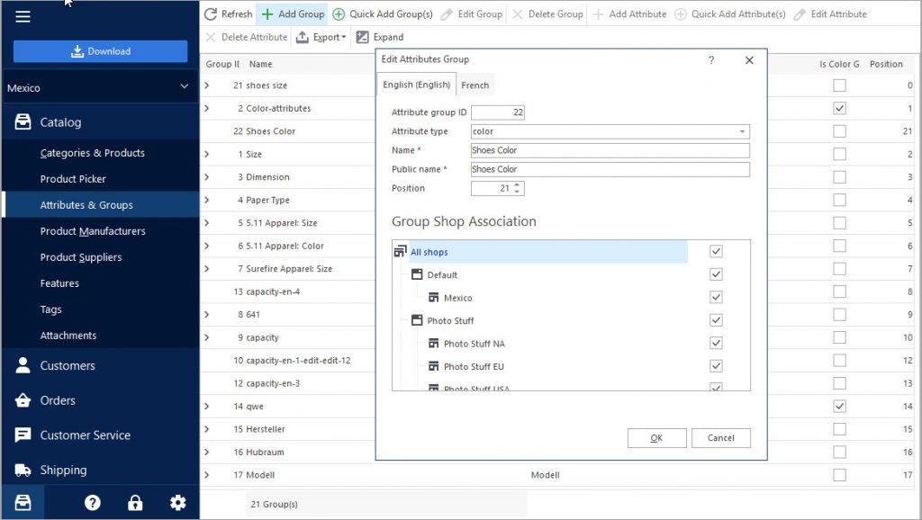Toggle the Photo Stuff EU checkbox
This screenshot has width=922, height=520.
[x=716, y=366]
